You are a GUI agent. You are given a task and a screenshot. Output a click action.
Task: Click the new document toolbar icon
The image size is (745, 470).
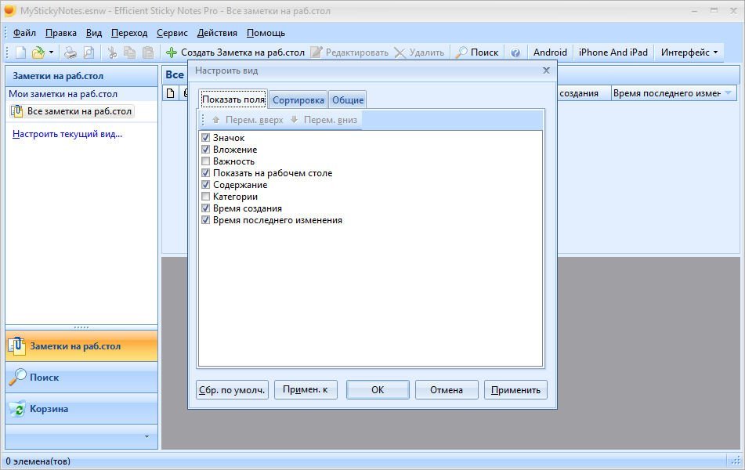point(21,52)
